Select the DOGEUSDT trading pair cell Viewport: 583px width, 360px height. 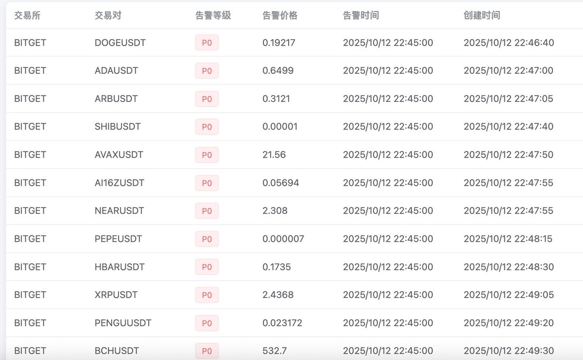120,43
